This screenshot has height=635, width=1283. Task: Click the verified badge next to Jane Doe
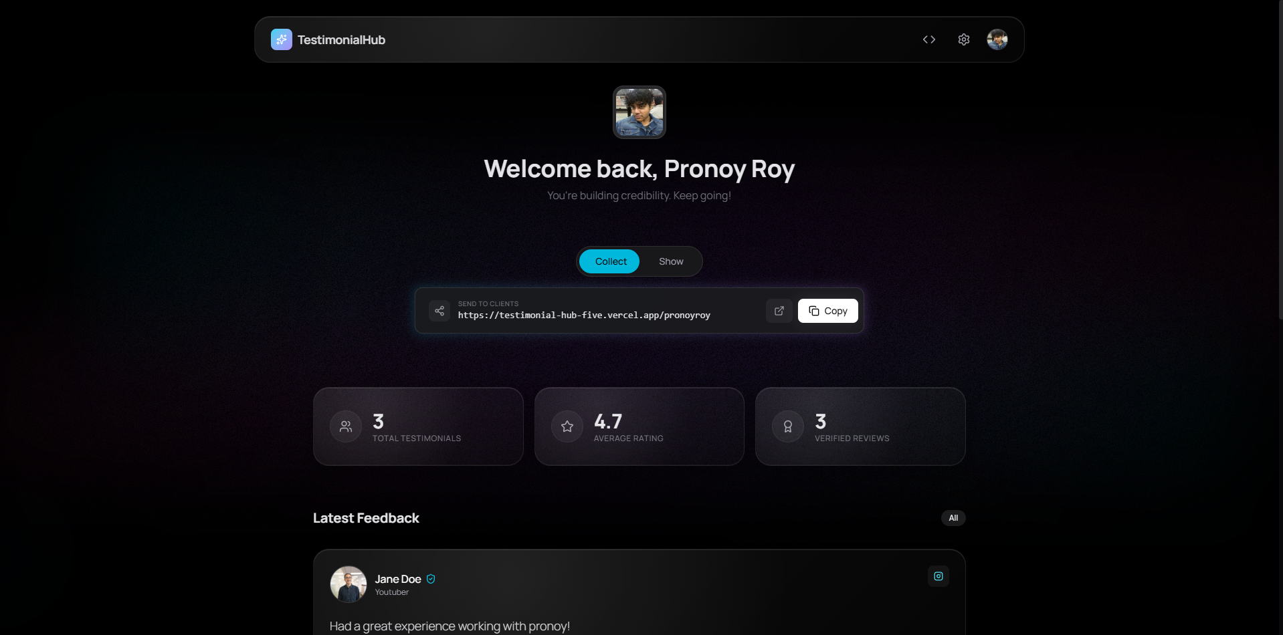[x=431, y=579]
